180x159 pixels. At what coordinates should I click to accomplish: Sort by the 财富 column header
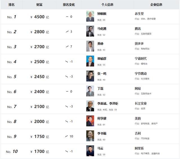(x=40, y=5)
